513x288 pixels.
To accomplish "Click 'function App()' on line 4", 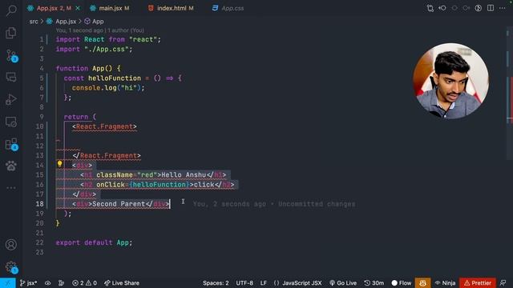I will 84,69.
